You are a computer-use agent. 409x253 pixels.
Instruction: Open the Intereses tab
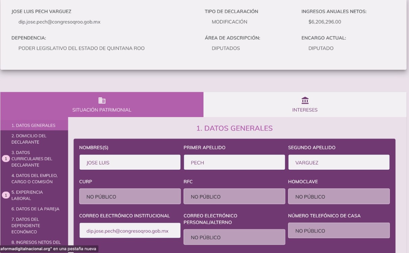[x=305, y=105]
